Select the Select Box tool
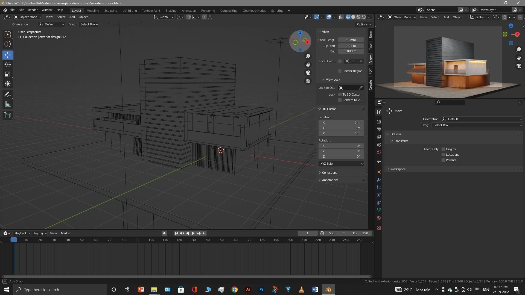Screen dimensions: 525x295 [8, 34]
